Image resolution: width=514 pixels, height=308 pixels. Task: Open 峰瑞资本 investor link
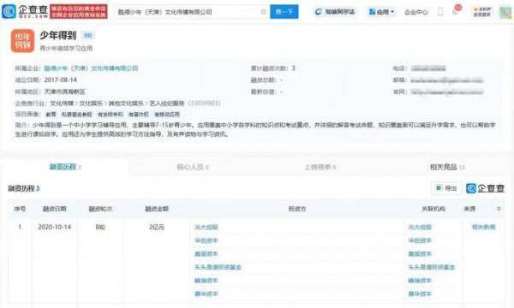click(206, 281)
